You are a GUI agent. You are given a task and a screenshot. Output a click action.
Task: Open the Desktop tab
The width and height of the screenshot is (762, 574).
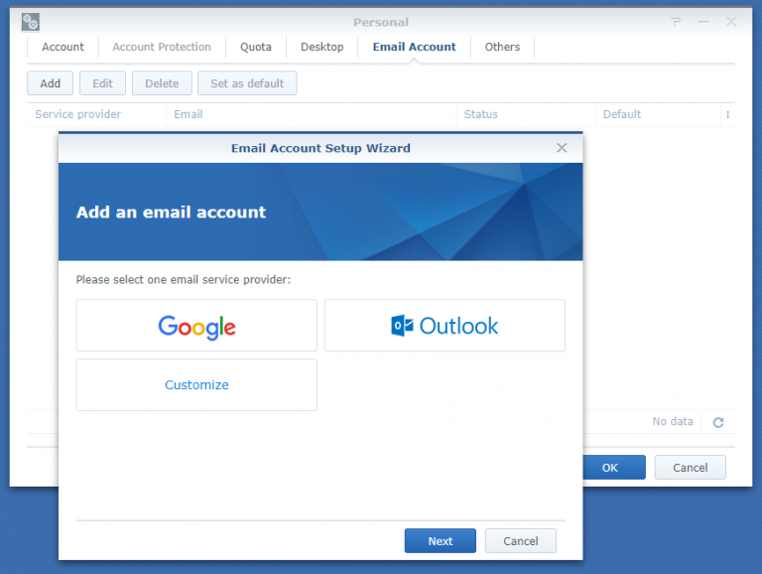(x=321, y=48)
